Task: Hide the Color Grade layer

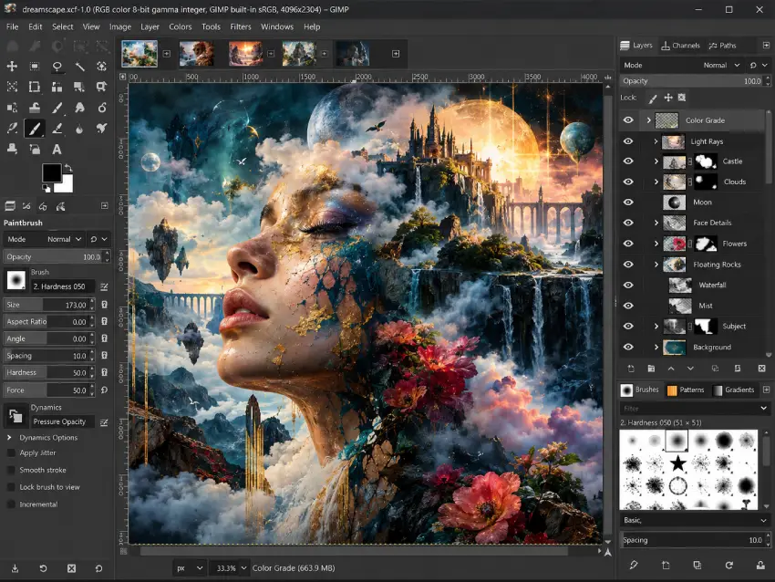Action: pos(628,120)
